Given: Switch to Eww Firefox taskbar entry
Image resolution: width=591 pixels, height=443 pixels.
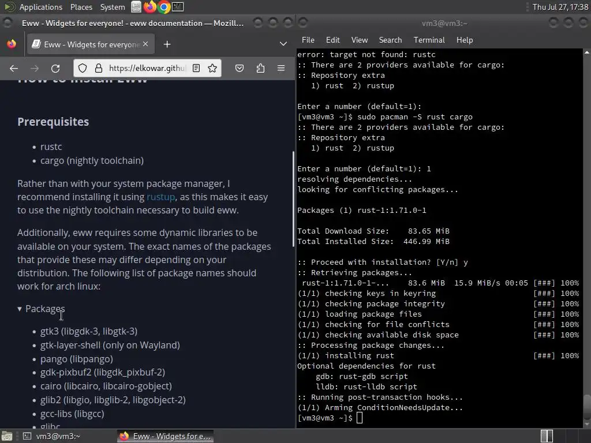Looking at the screenshot, I should pyautogui.click(x=166, y=436).
